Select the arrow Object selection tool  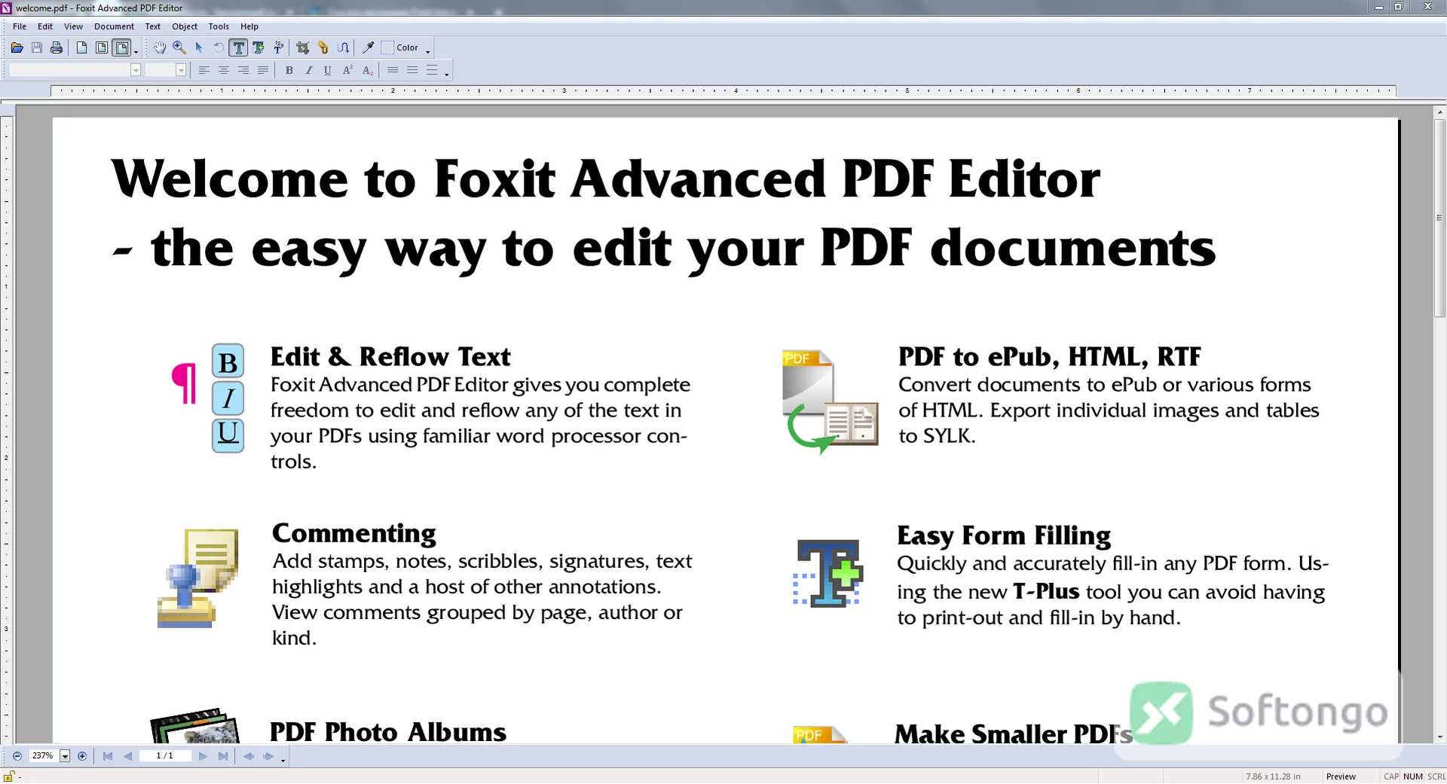click(199, 47)
